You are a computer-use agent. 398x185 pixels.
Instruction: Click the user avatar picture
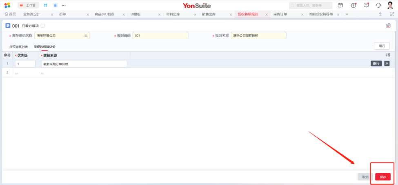(x=390, y=5)
